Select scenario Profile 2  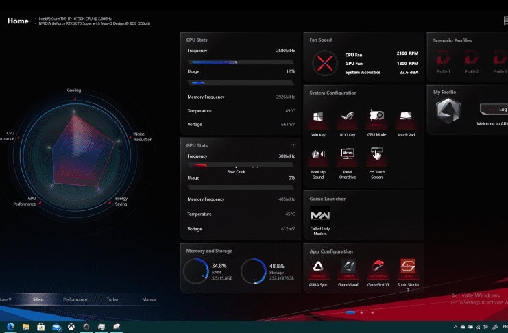coord(472,58)
